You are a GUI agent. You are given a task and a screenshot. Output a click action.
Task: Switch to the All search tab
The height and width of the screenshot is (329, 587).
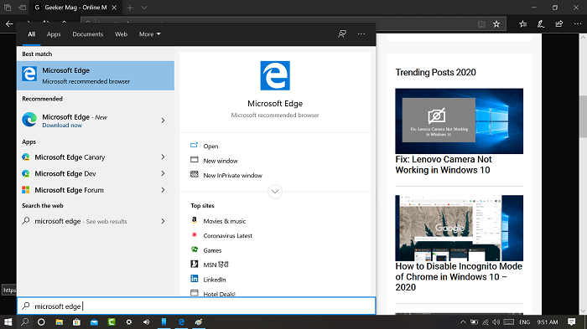[32, 34]
